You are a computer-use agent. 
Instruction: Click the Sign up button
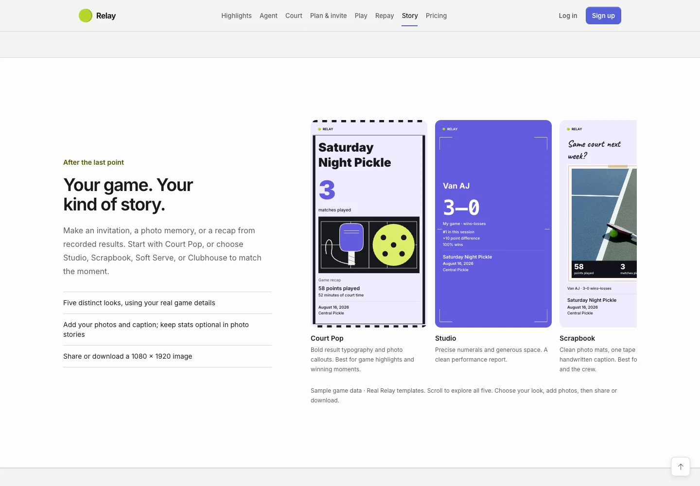(x=603, y=16)
